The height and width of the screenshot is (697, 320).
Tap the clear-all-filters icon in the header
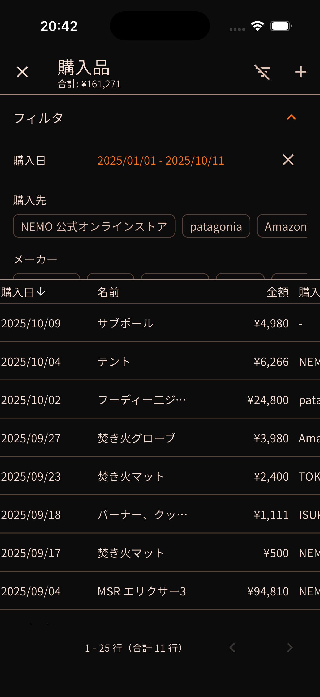click(x=262, y=72)
